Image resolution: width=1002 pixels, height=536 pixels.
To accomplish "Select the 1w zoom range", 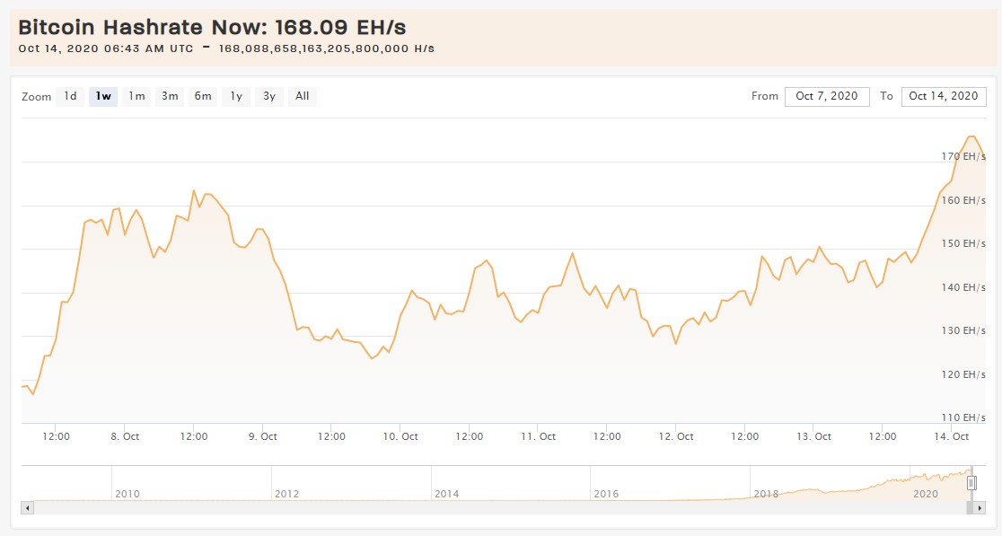I will pos(103,96).
